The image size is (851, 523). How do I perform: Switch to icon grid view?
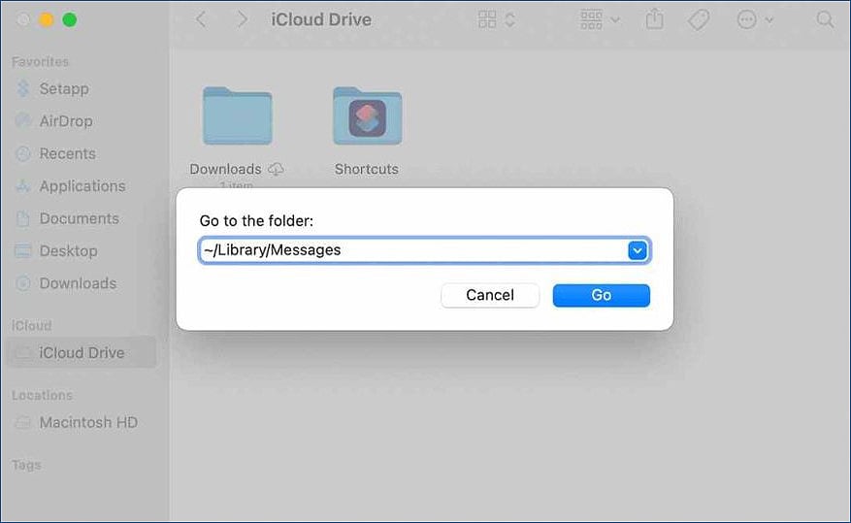pos(487,20)
